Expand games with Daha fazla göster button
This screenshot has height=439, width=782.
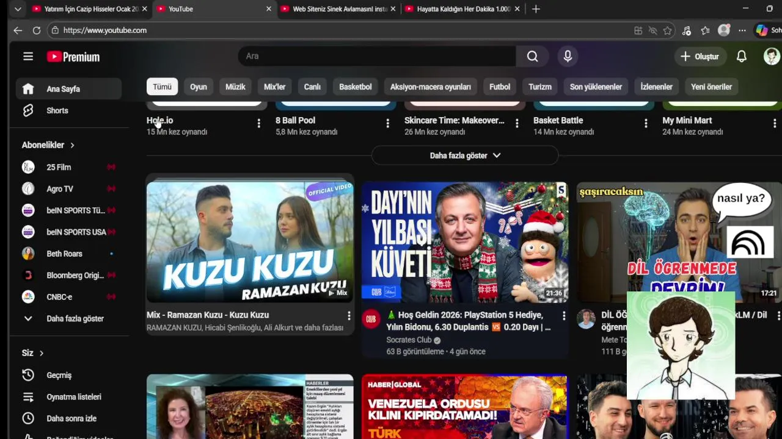pos(465,155)
